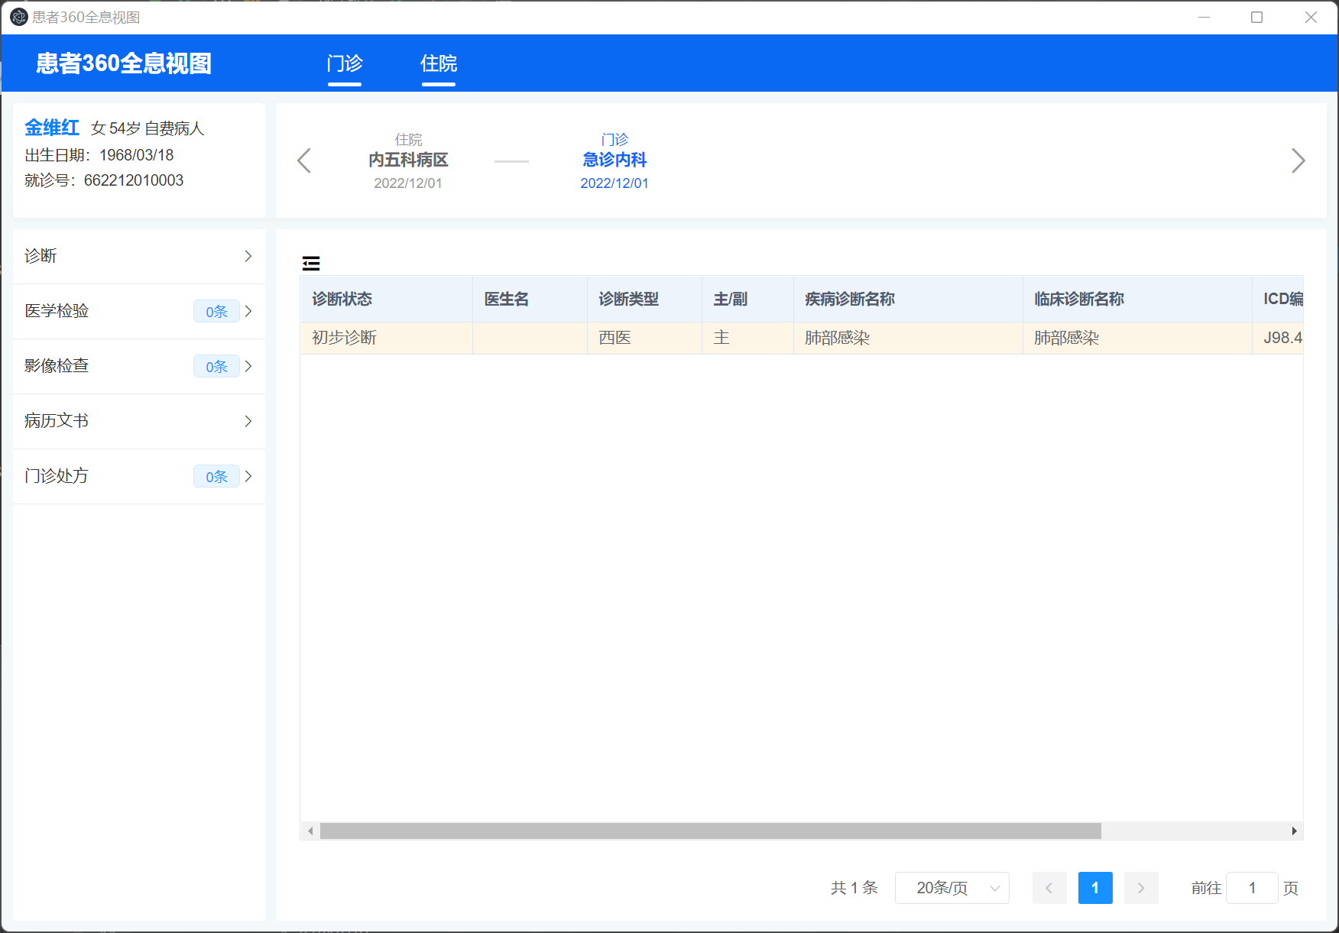The image size is (1339, 933).
Task: Click the next visit right arrow
Action: 1298,160
